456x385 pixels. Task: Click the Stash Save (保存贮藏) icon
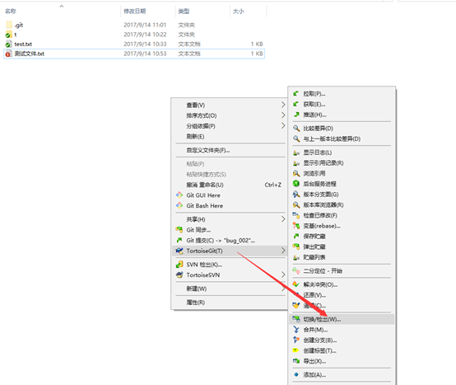click(x=296, y=236)
